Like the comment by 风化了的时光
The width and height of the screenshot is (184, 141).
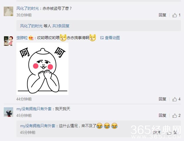coord(175,15)
